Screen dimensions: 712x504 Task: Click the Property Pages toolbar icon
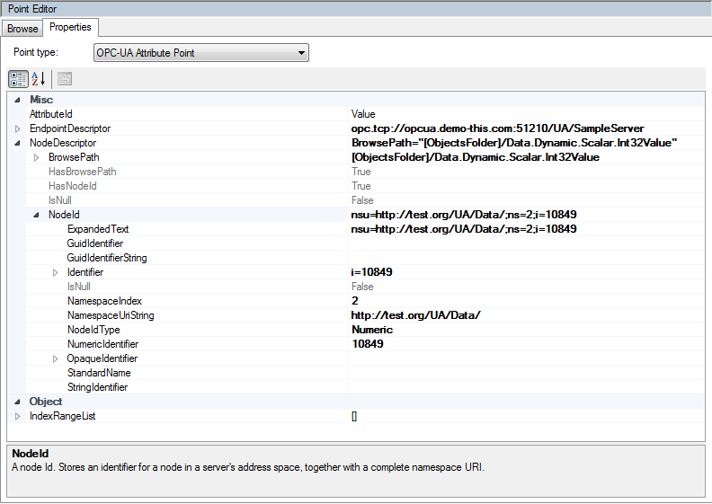coord(65,78)
